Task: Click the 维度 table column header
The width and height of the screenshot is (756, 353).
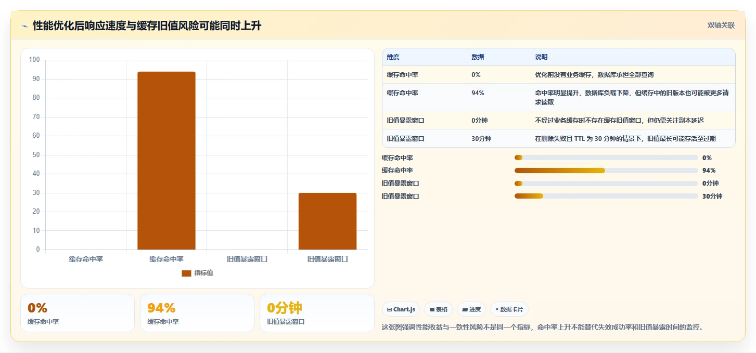Action: [393, 57]
